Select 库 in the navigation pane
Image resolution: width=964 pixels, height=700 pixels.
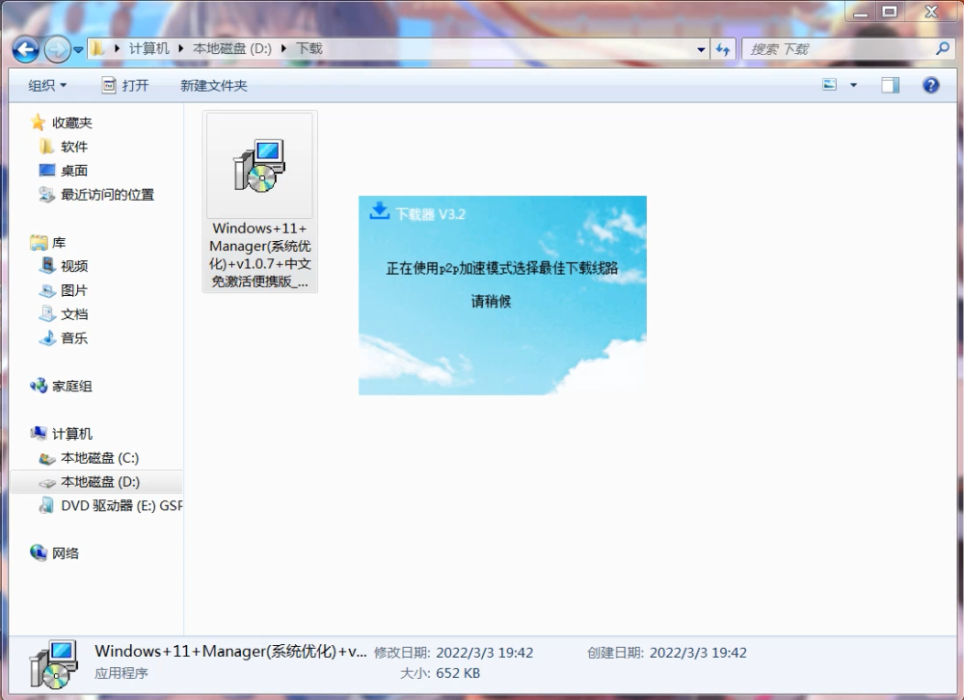pyautogui.click(x=59, y=243)
